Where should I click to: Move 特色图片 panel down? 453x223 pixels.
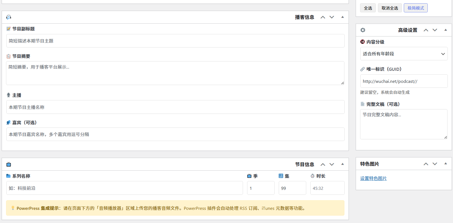(x=435, y=164)
